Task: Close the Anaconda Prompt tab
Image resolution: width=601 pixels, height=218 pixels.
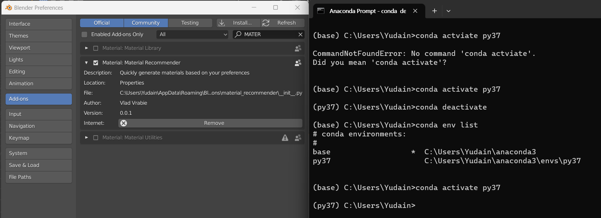Action: [415, 11]
